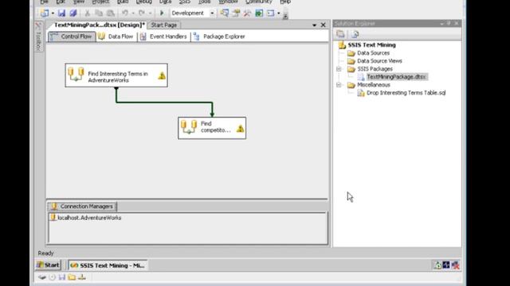Screen dimensions: 510x286
Task: Switch to the Control Flow designer tab
Action: 72,37
